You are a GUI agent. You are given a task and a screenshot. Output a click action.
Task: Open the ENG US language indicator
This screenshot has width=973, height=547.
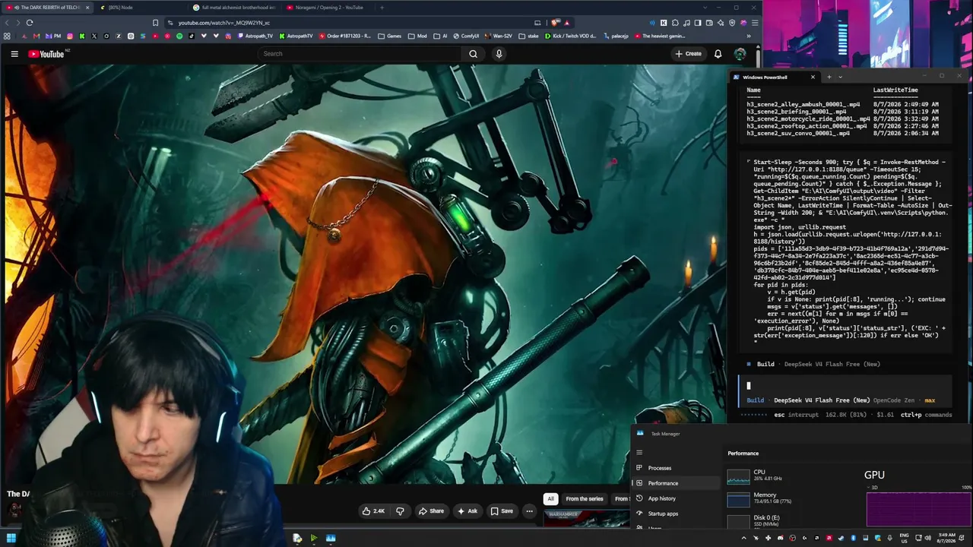pyautogui.click(x=904, y=539)
